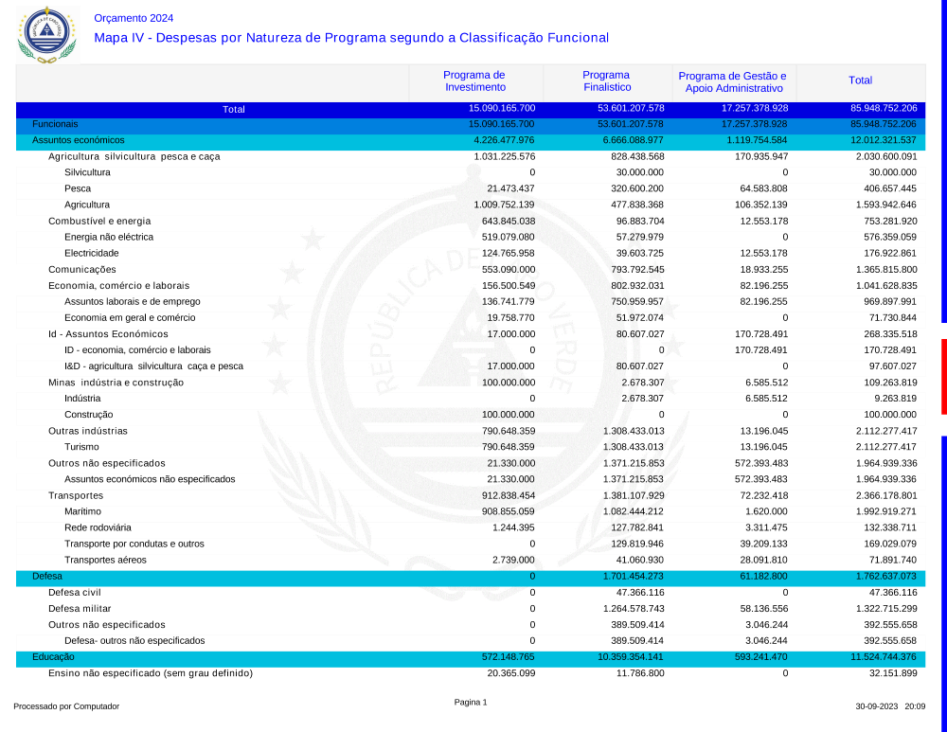
Task: Select the Programa Finalístico column header
Action: tap(606, 81)
